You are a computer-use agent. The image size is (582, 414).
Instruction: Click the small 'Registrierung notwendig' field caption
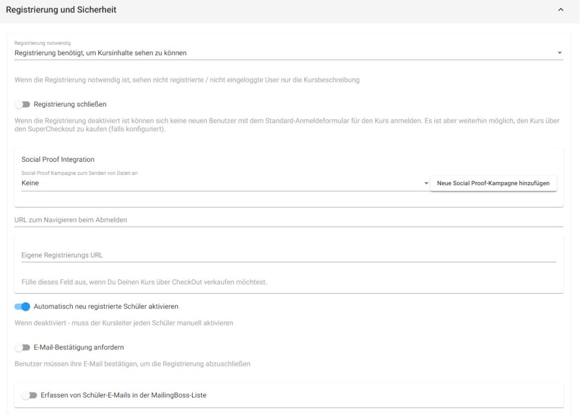pyautogui.click(x=43, y=43)
